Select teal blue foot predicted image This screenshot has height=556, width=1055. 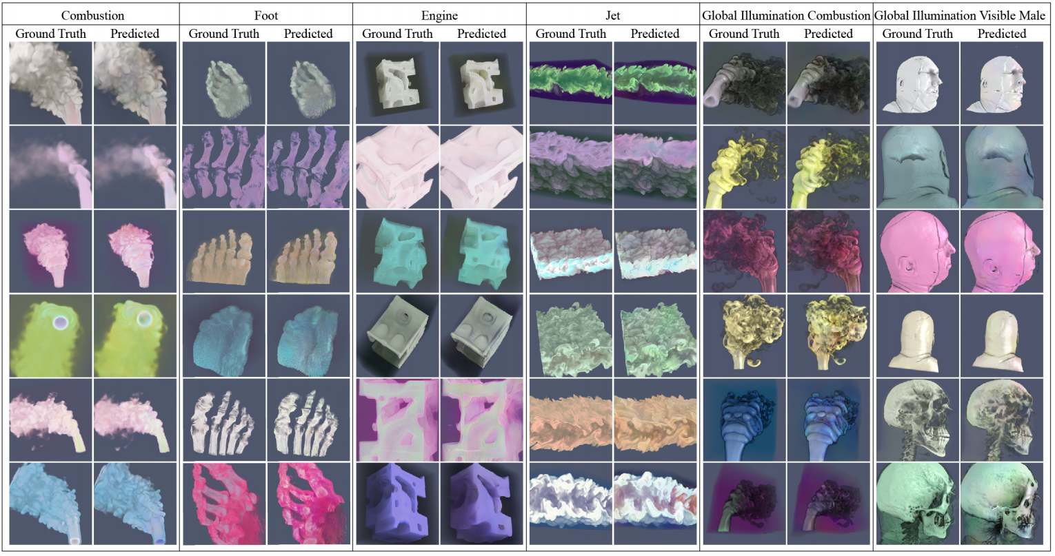(x=308, y=336)
